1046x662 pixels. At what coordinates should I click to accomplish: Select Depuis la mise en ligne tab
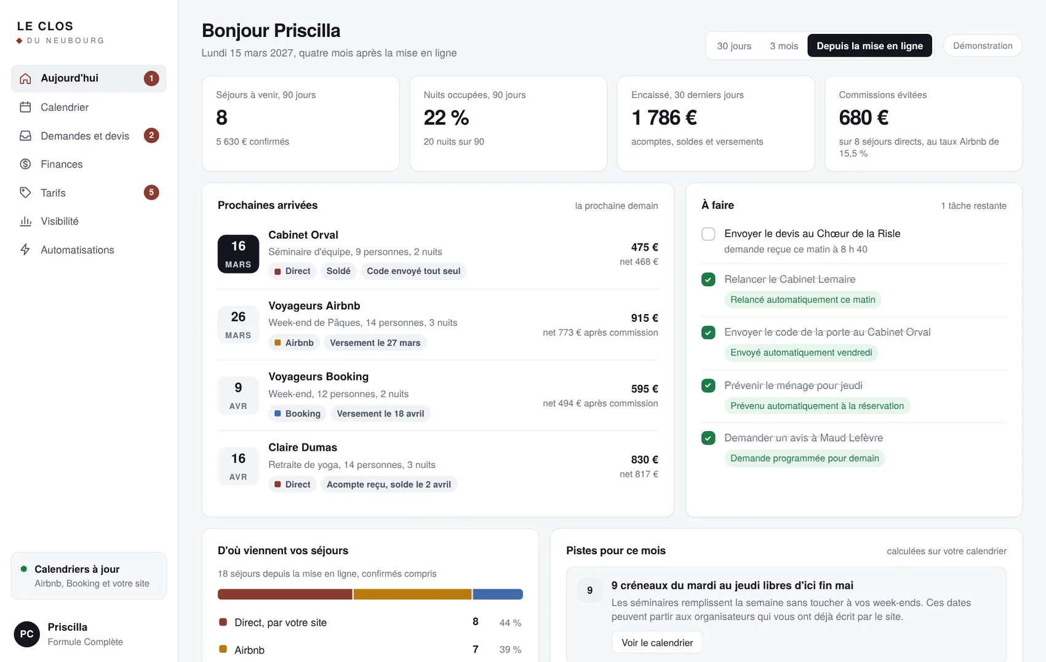point(869,46)
